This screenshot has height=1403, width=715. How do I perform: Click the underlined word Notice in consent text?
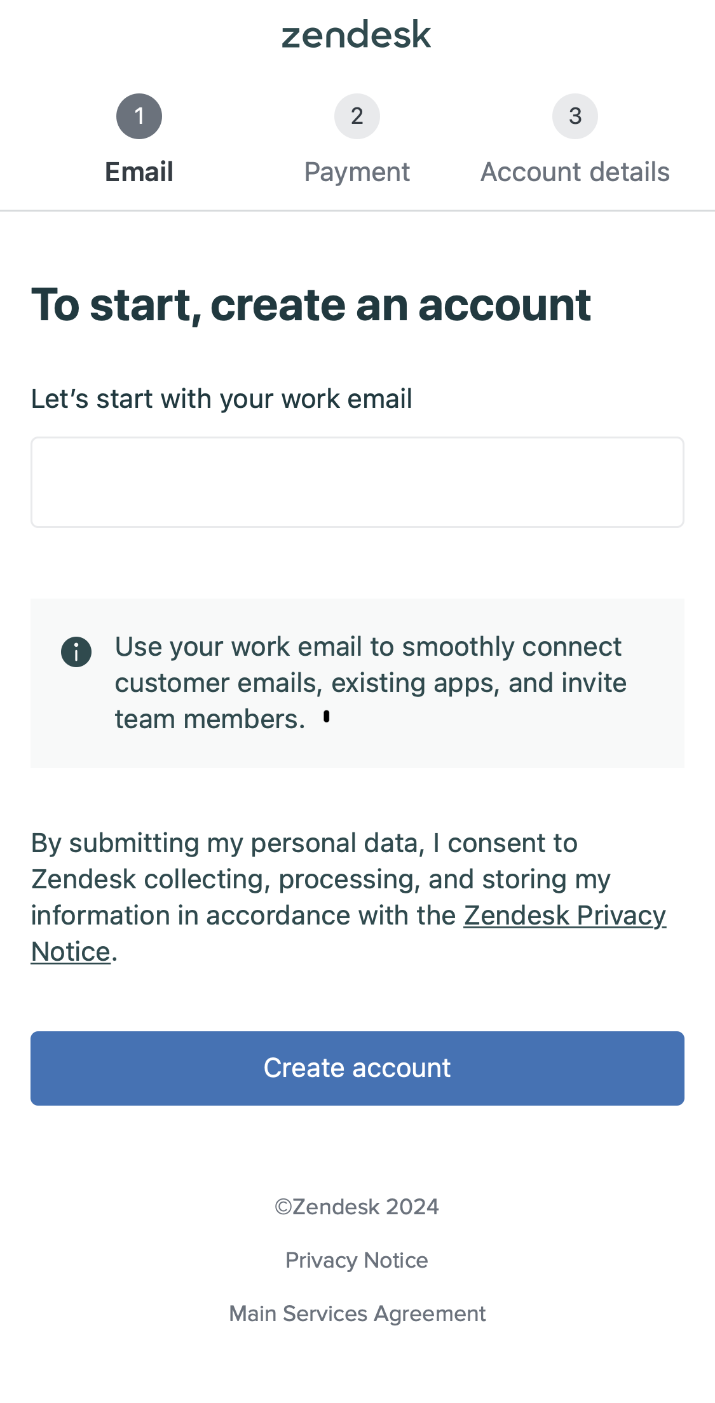click(69, 951)
